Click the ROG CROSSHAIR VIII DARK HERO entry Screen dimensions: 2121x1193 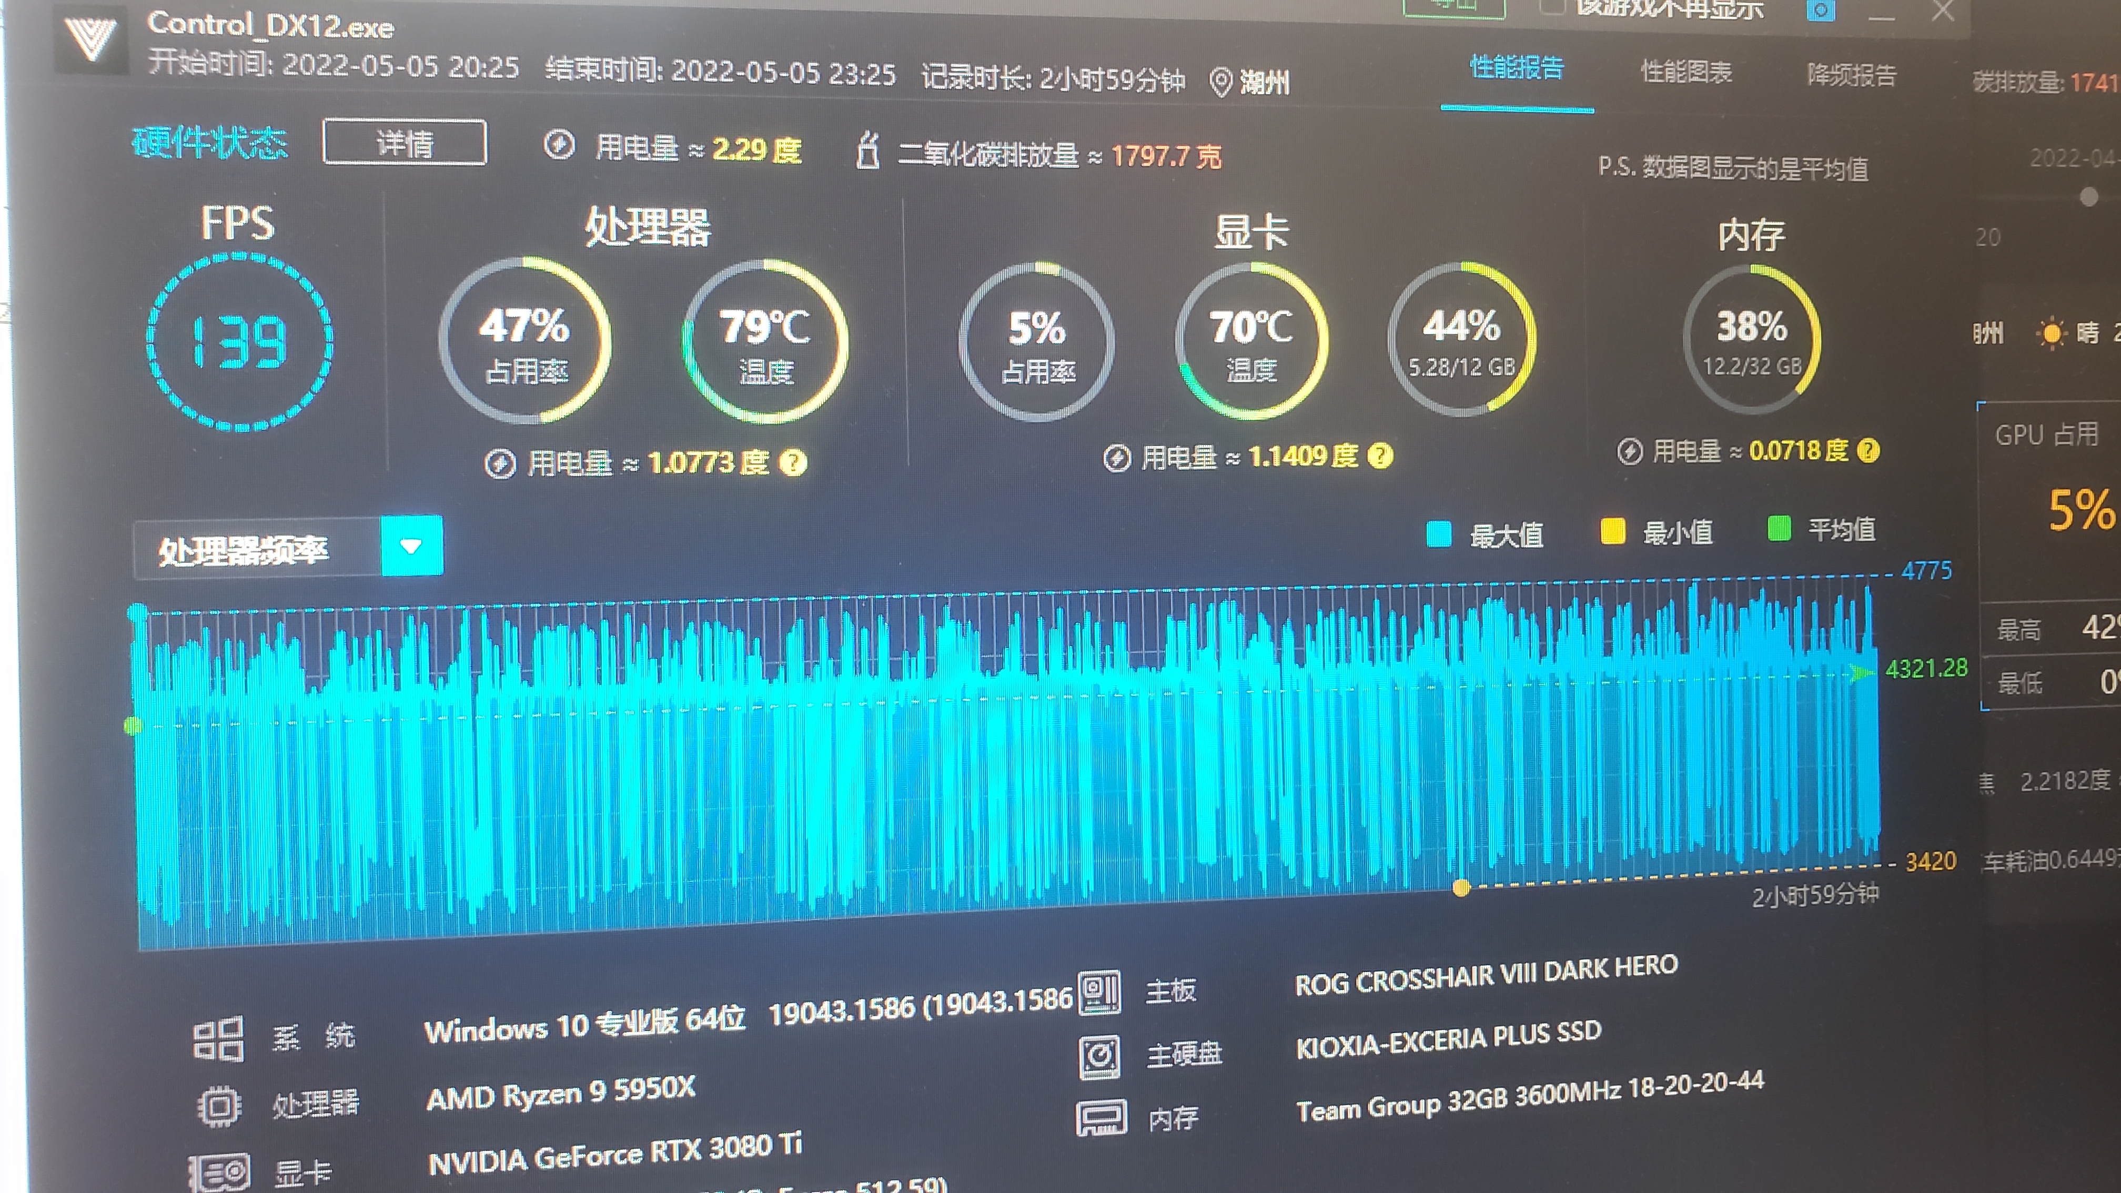tap(1486, 975)
